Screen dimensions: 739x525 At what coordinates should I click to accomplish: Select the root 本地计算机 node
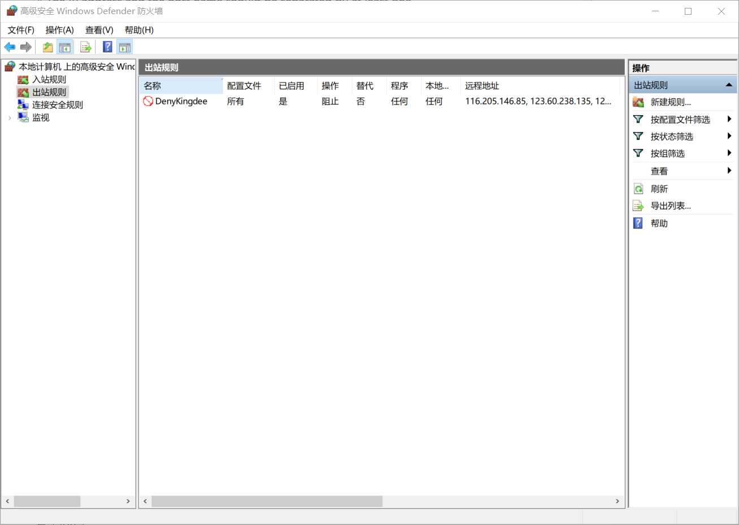[77, 67]
